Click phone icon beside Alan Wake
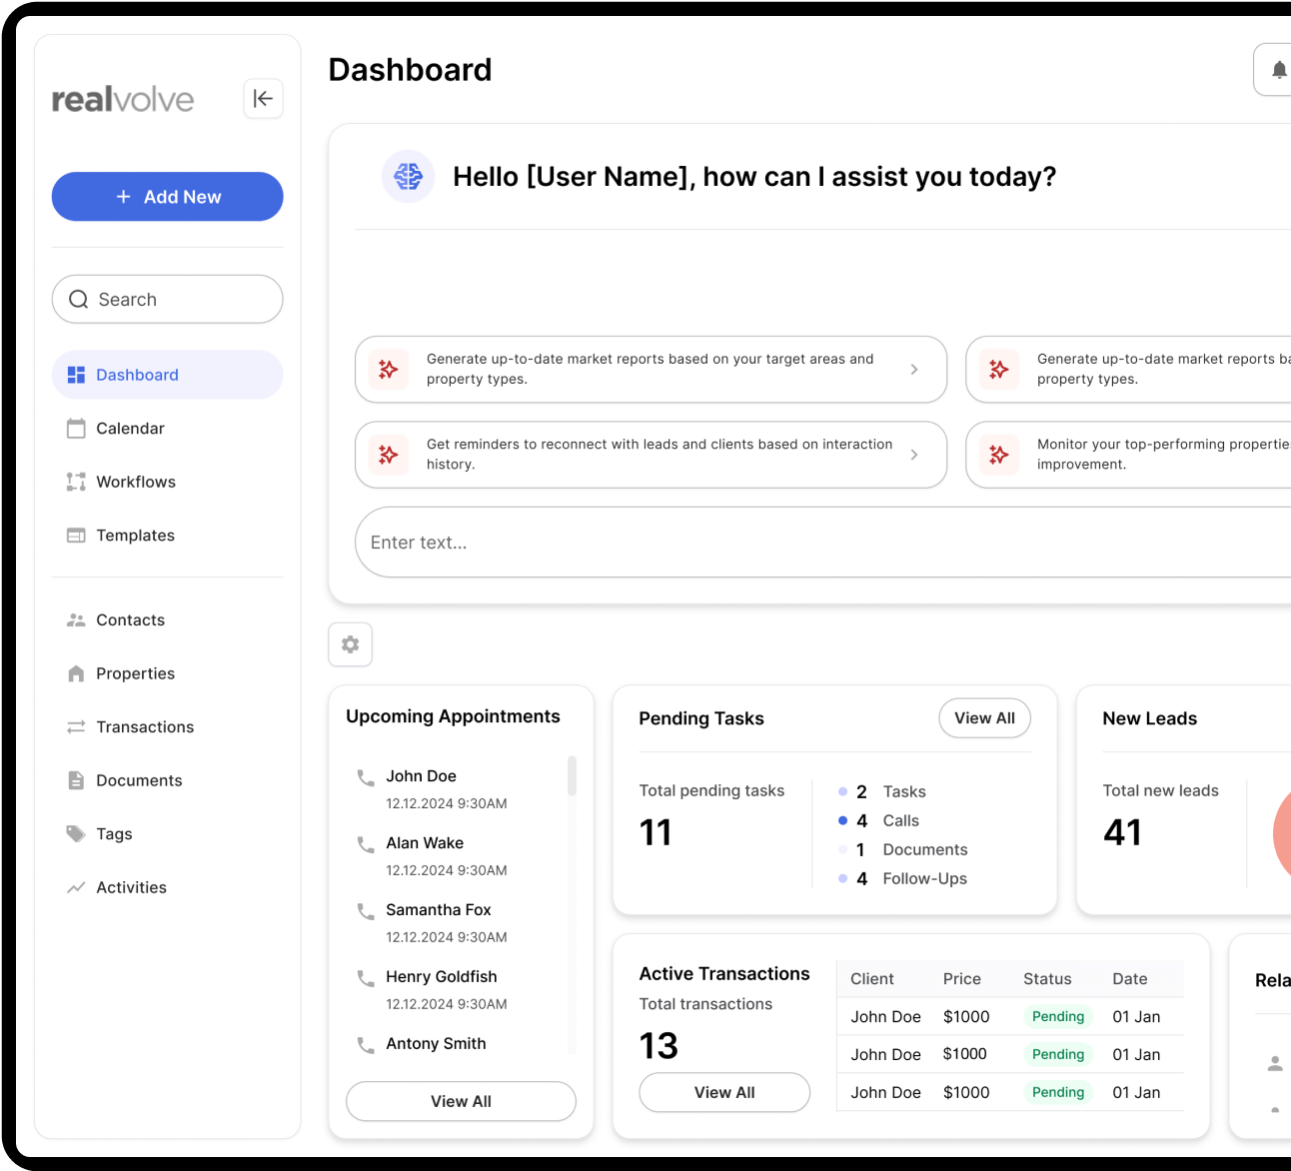This screenshot has width=1291, height=1171. 366,843
